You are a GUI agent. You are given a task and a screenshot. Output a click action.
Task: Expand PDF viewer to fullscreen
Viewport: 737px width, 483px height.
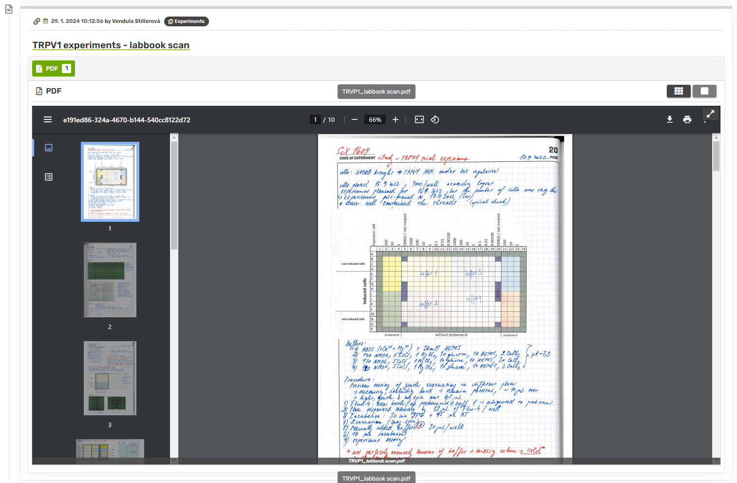pos(710,114)
